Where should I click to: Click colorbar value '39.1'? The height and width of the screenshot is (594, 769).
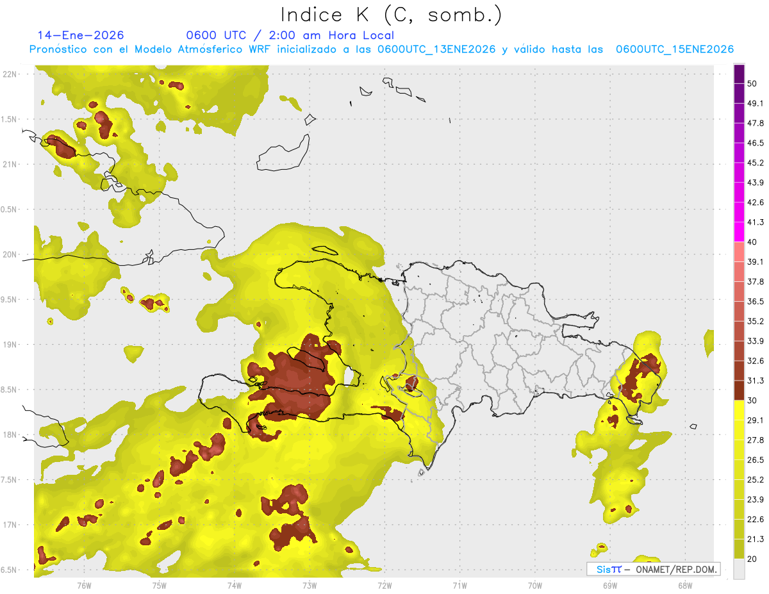pyautogui.click(x=756, y=261)
